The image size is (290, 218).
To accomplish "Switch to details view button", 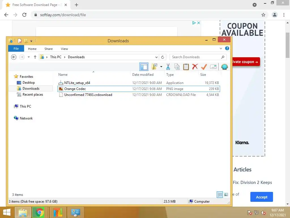I will click(x=220, y=194).
